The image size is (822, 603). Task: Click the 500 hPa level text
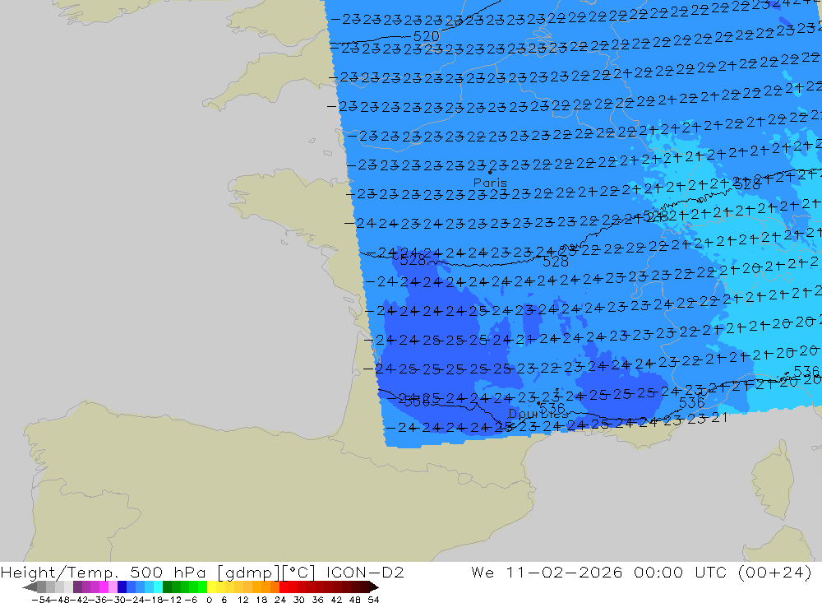coord(168,572)
